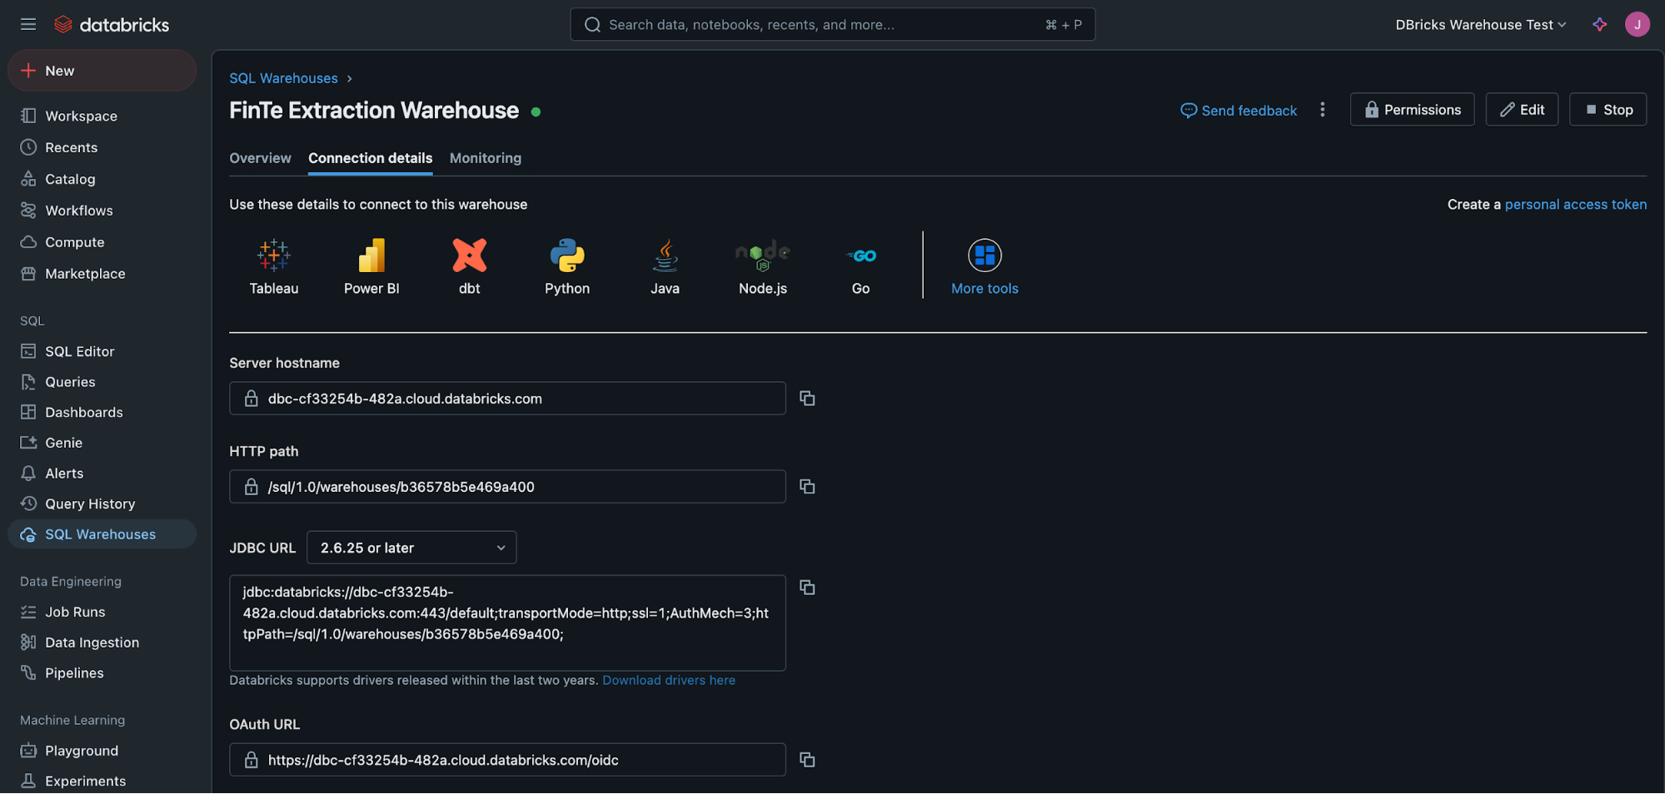The image size is (1665, 794).
Task: Open the Databricks Assistant sparkle icon
Action: pos(1599,24)
